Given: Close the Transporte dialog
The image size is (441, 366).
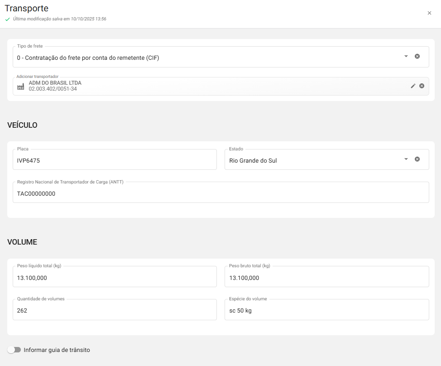Looking at the screenshot, I should (429, 13).
